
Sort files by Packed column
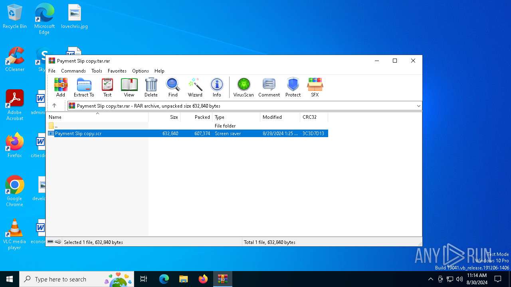(196, 117)
